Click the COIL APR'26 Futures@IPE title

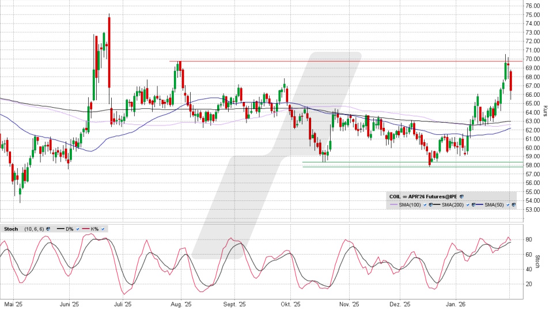(423, 196)
